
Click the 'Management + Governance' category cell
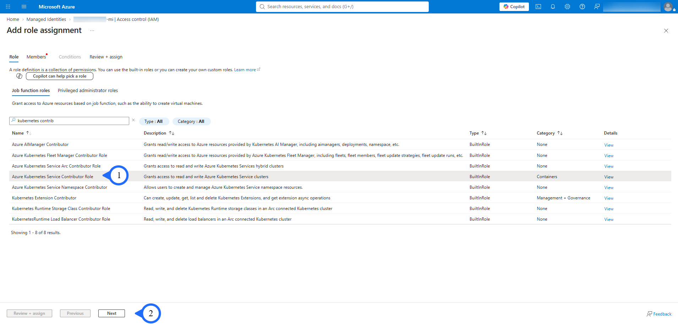pyautogui.click(x=563, y=198)
